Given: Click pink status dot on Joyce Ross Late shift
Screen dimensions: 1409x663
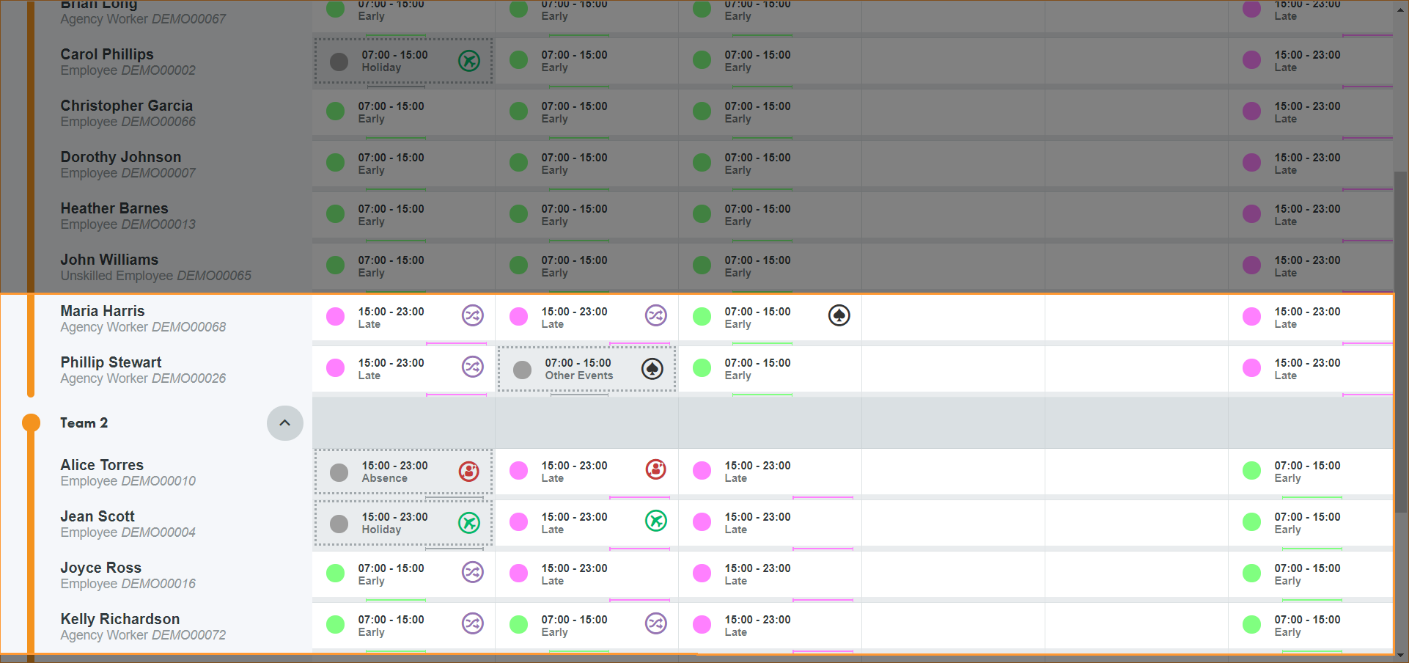Looking at the screenshot, I should (x=518, y=573).
